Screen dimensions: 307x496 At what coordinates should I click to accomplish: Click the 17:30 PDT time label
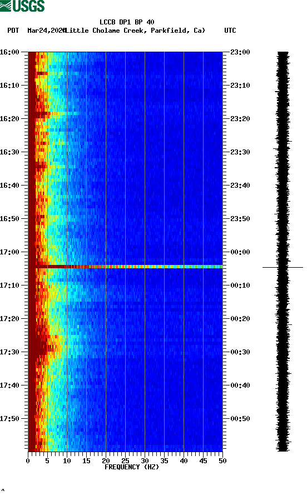point(9,352)
